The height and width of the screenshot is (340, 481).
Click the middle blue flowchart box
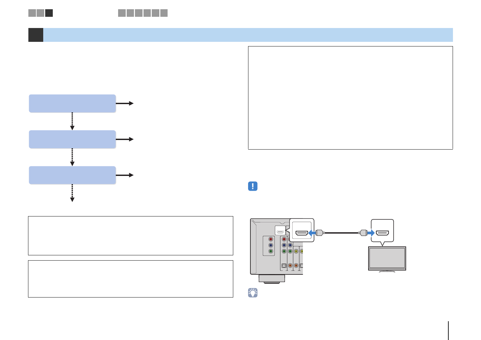72,139
